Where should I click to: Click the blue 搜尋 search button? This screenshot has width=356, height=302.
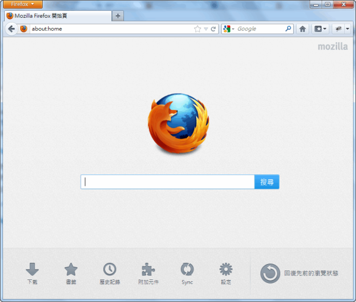267,182
